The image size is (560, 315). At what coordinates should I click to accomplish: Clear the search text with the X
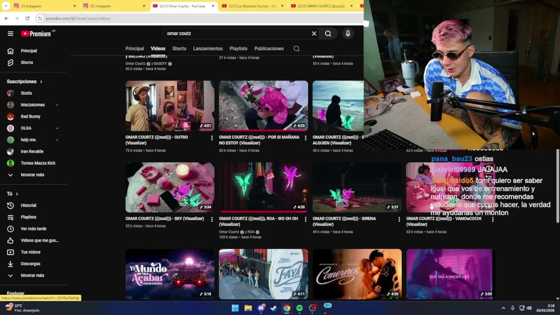(x=314, y=34)
